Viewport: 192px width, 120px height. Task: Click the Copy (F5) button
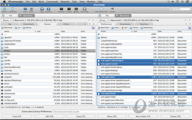tap(81, 116)
